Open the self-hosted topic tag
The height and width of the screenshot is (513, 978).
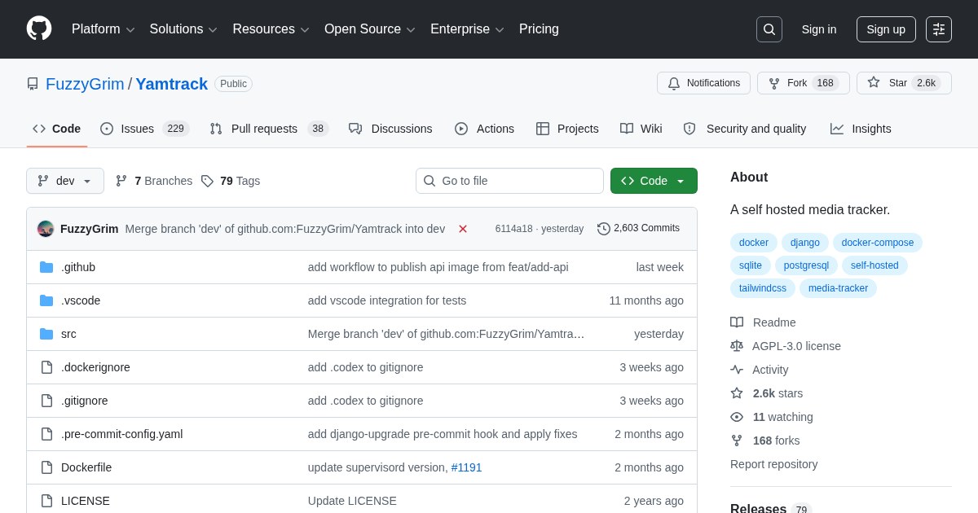(x=874, y=265)
